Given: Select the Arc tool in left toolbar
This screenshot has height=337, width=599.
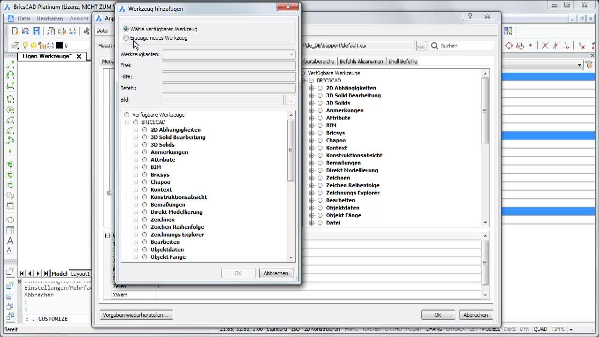Looking at the screenshot, I should coord(10,99).
